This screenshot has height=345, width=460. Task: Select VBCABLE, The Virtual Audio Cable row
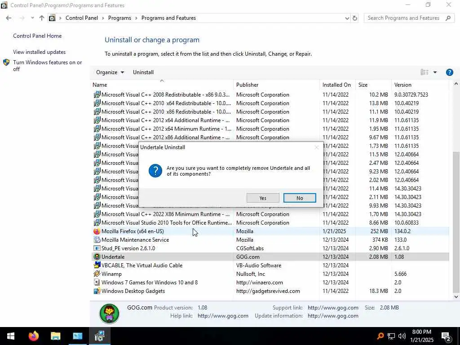pyautogui.click(x=270, y=265)
